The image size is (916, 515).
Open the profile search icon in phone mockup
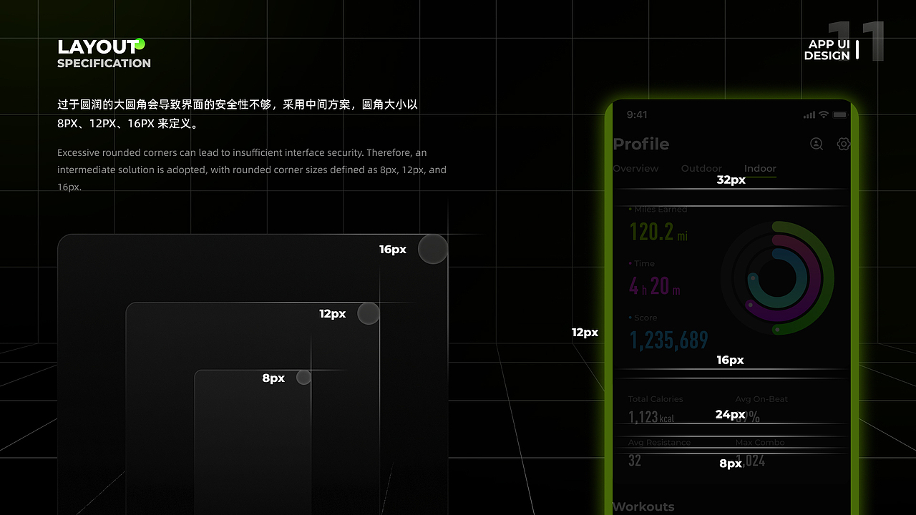[x=817, y=144]
